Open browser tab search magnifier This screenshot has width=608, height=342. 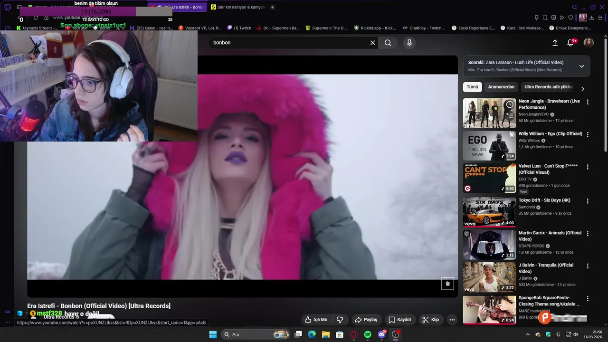coord(574,7)
